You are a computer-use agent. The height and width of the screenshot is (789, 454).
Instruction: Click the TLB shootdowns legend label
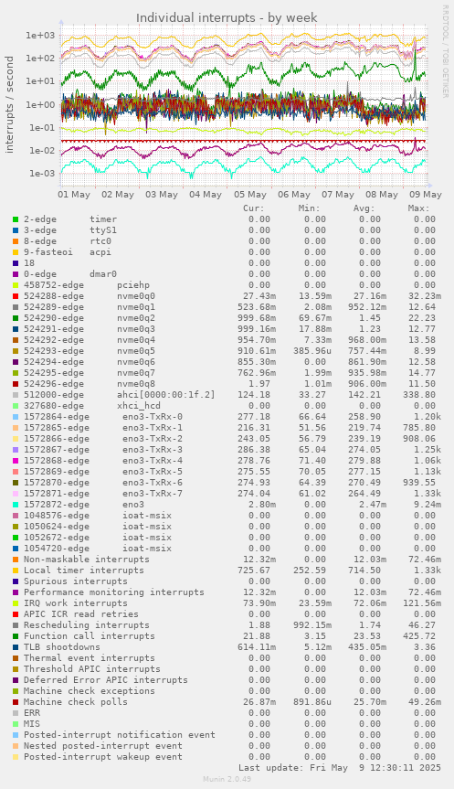62,647
